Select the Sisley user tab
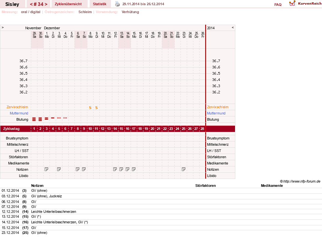Viewport: 322px width, 251px height. click(12, 4)
